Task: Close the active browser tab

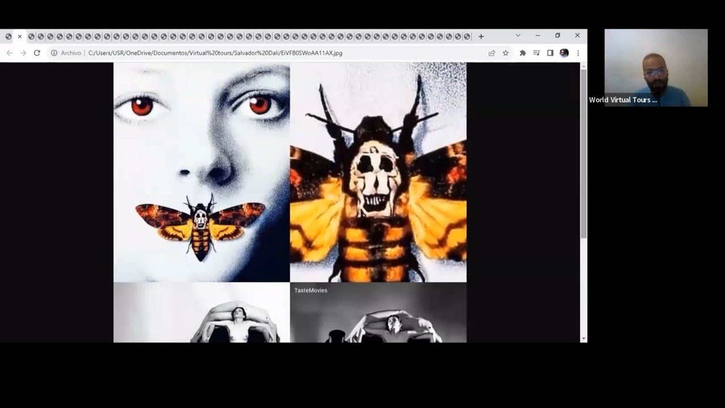Action: coord(20,36)
